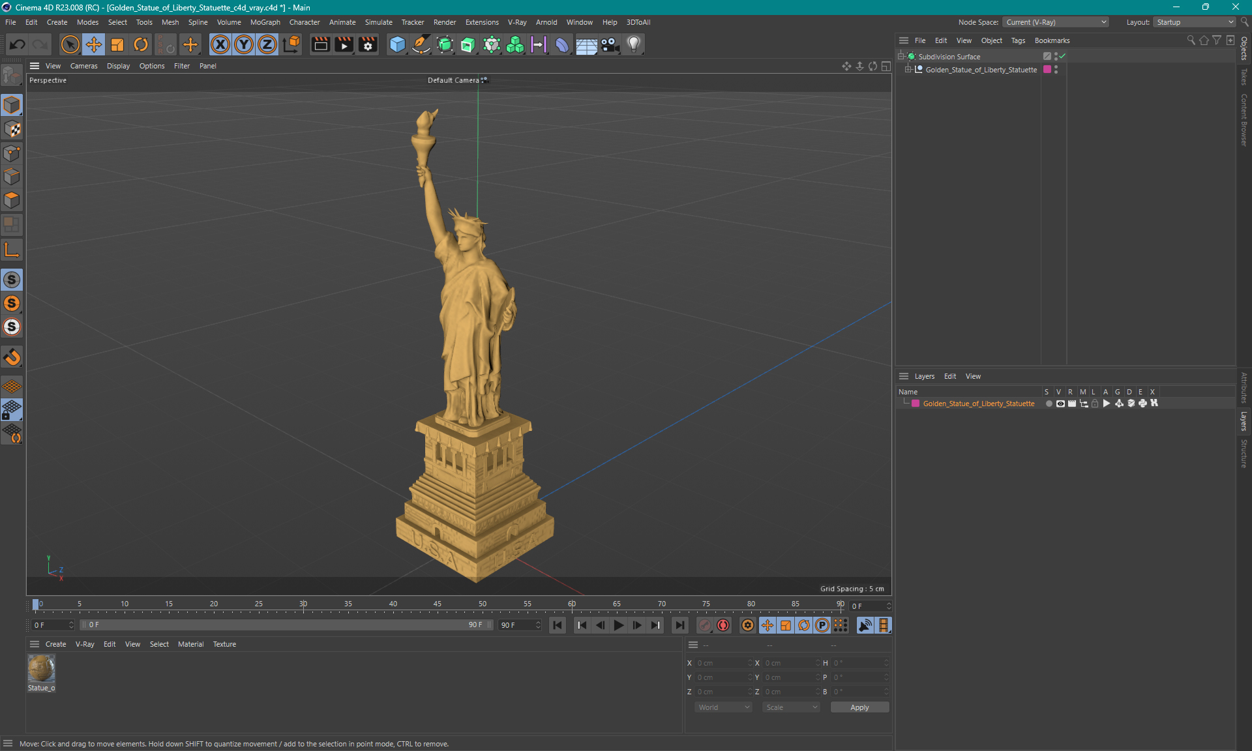Viewport: 1252px width, 751px height.
Task: Toggle Subdivision Surface enable checkmark
Action: (1062, 57)
